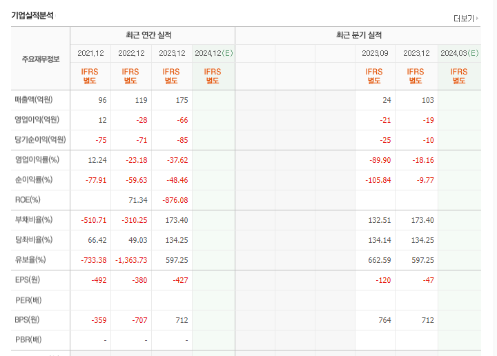The width and height of the screenshot is (497, 356).
Task: Select the EPS(원) row label
Action: coord(28,280)
